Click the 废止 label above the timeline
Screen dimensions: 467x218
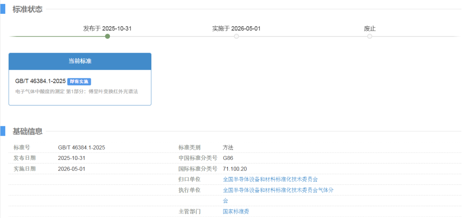point(370,28)
